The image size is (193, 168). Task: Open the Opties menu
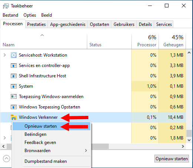coord(30,15)
